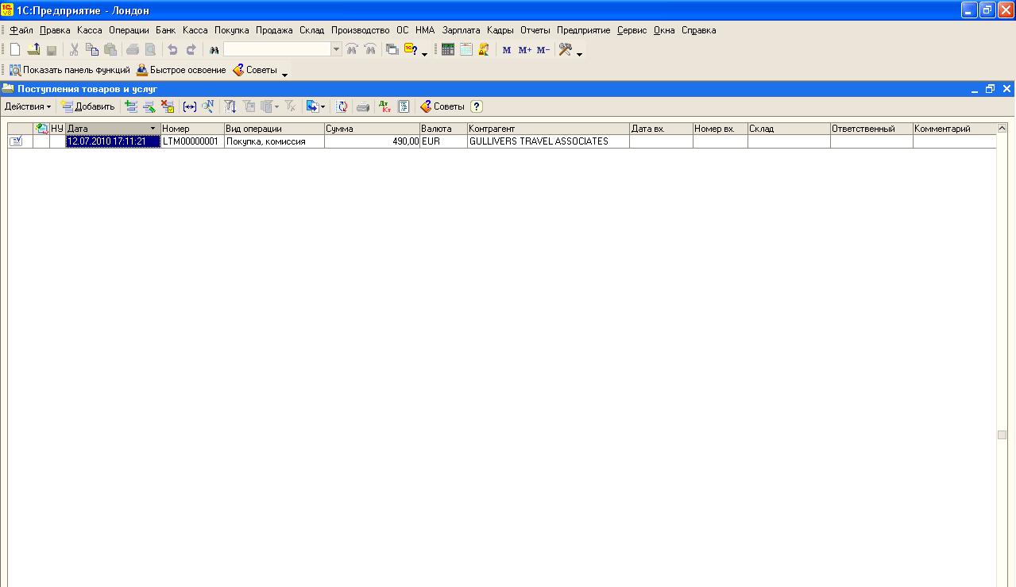Click the M+ memory add button
This screenshot has width=1016, height=587.
click(x=525, y=50)
